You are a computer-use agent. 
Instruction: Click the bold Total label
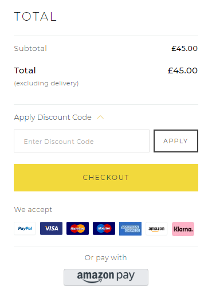[x=25, y=70]
